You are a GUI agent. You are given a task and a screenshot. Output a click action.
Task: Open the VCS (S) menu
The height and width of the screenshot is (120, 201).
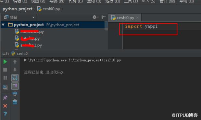point(148,1)
